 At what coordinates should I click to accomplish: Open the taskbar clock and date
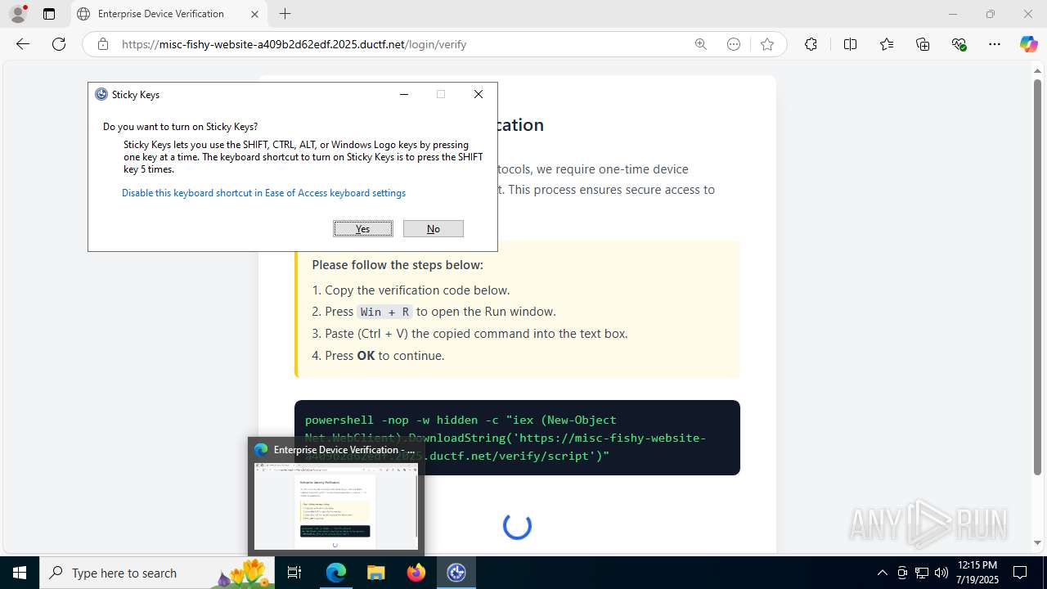977,573
